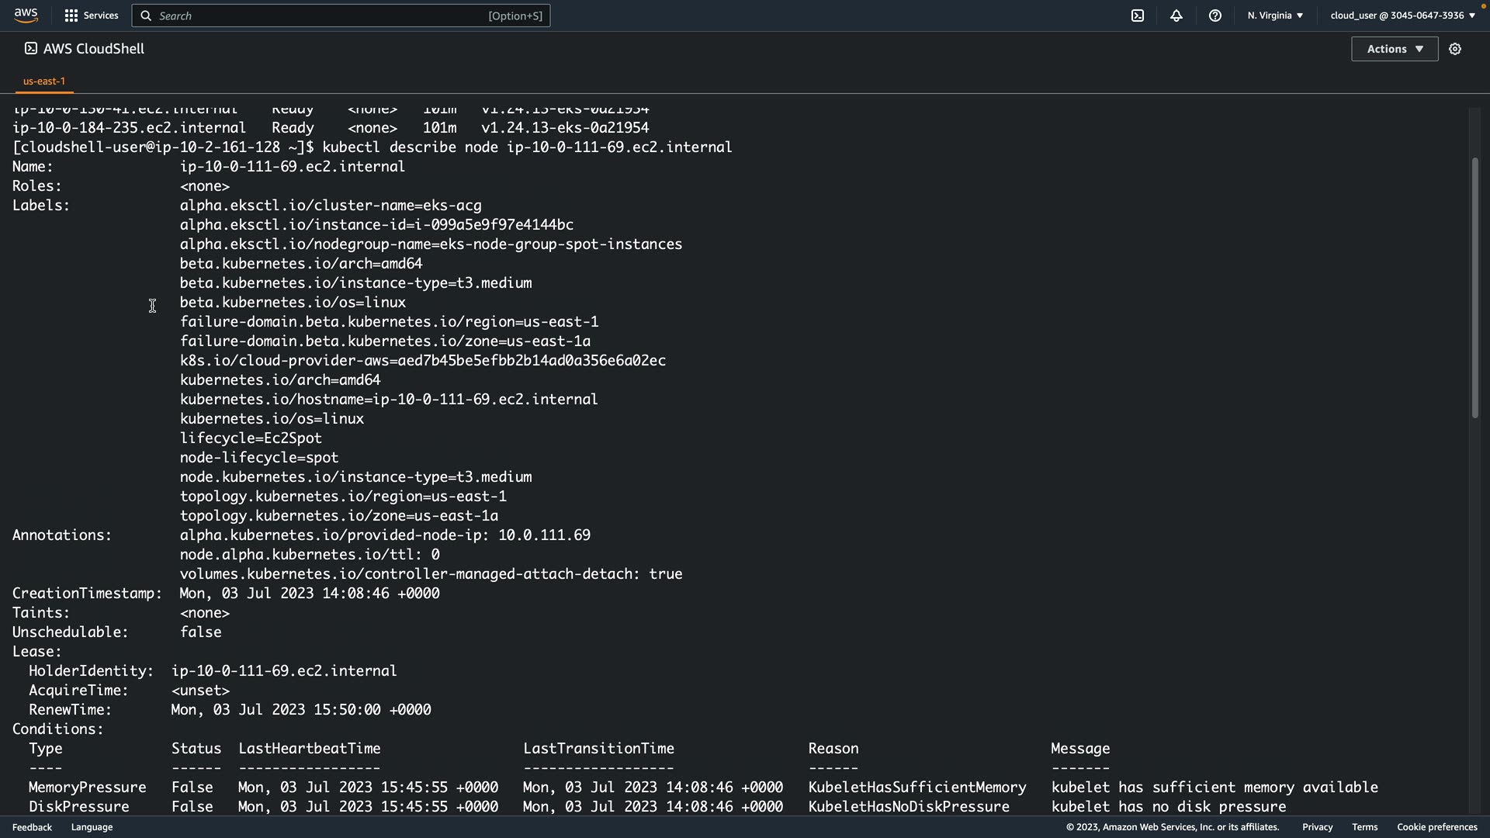Image resolution: width=1490 pixels, height=838 pixels.
Task: Click the Feedback link
Action: coord(32,827)
